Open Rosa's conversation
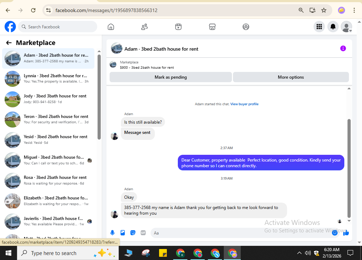 (x=48, y=180)
